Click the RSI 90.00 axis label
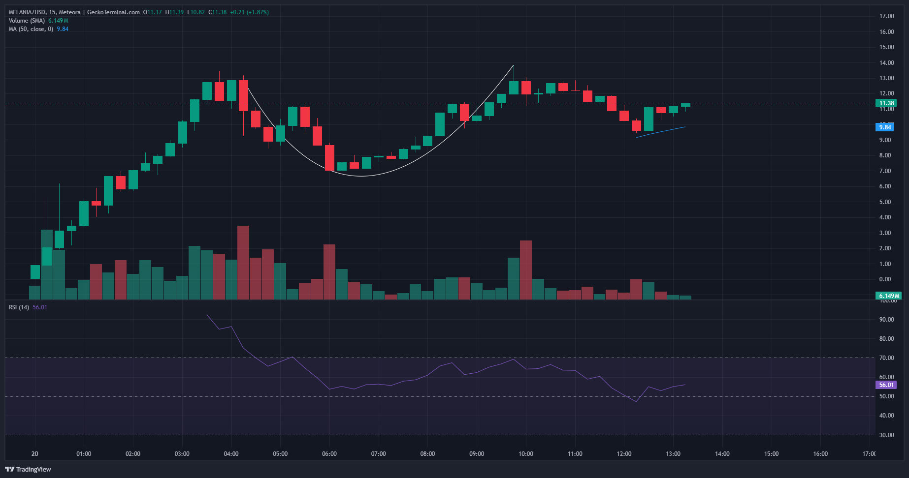909x478 pixels. 886,320
